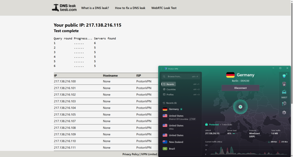Viewport: 293px width, 157px height.
Task: Click ProtonVPN ISP for 217.138.216.105
Action: tap(144, 114)
